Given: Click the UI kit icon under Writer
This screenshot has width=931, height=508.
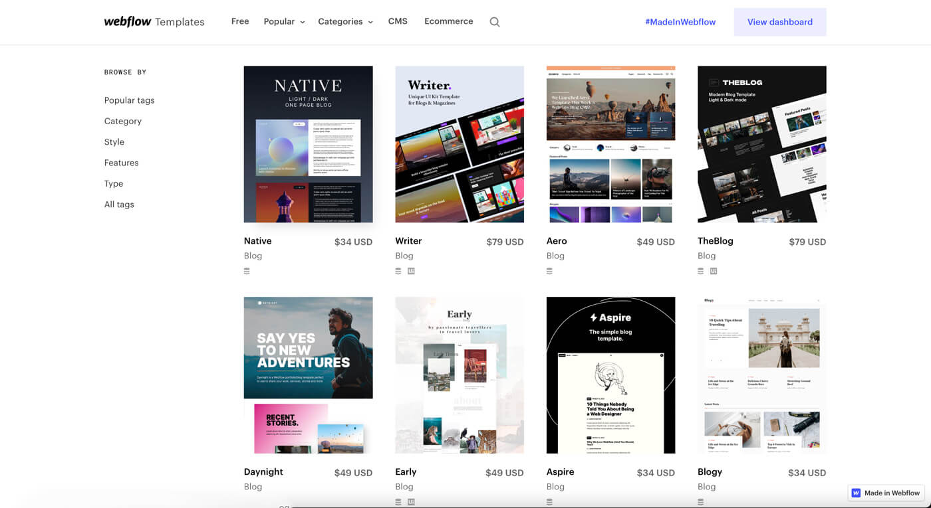Looking at the screenshot, I should 411,271.
